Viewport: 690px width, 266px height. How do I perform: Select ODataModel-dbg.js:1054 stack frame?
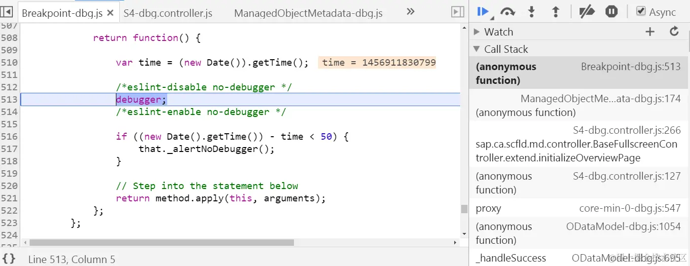578,233
